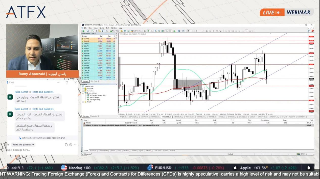Click the New Order toolbar button
Image resolution: width=320 pixels, height=179 pixels.
(115, 31)
